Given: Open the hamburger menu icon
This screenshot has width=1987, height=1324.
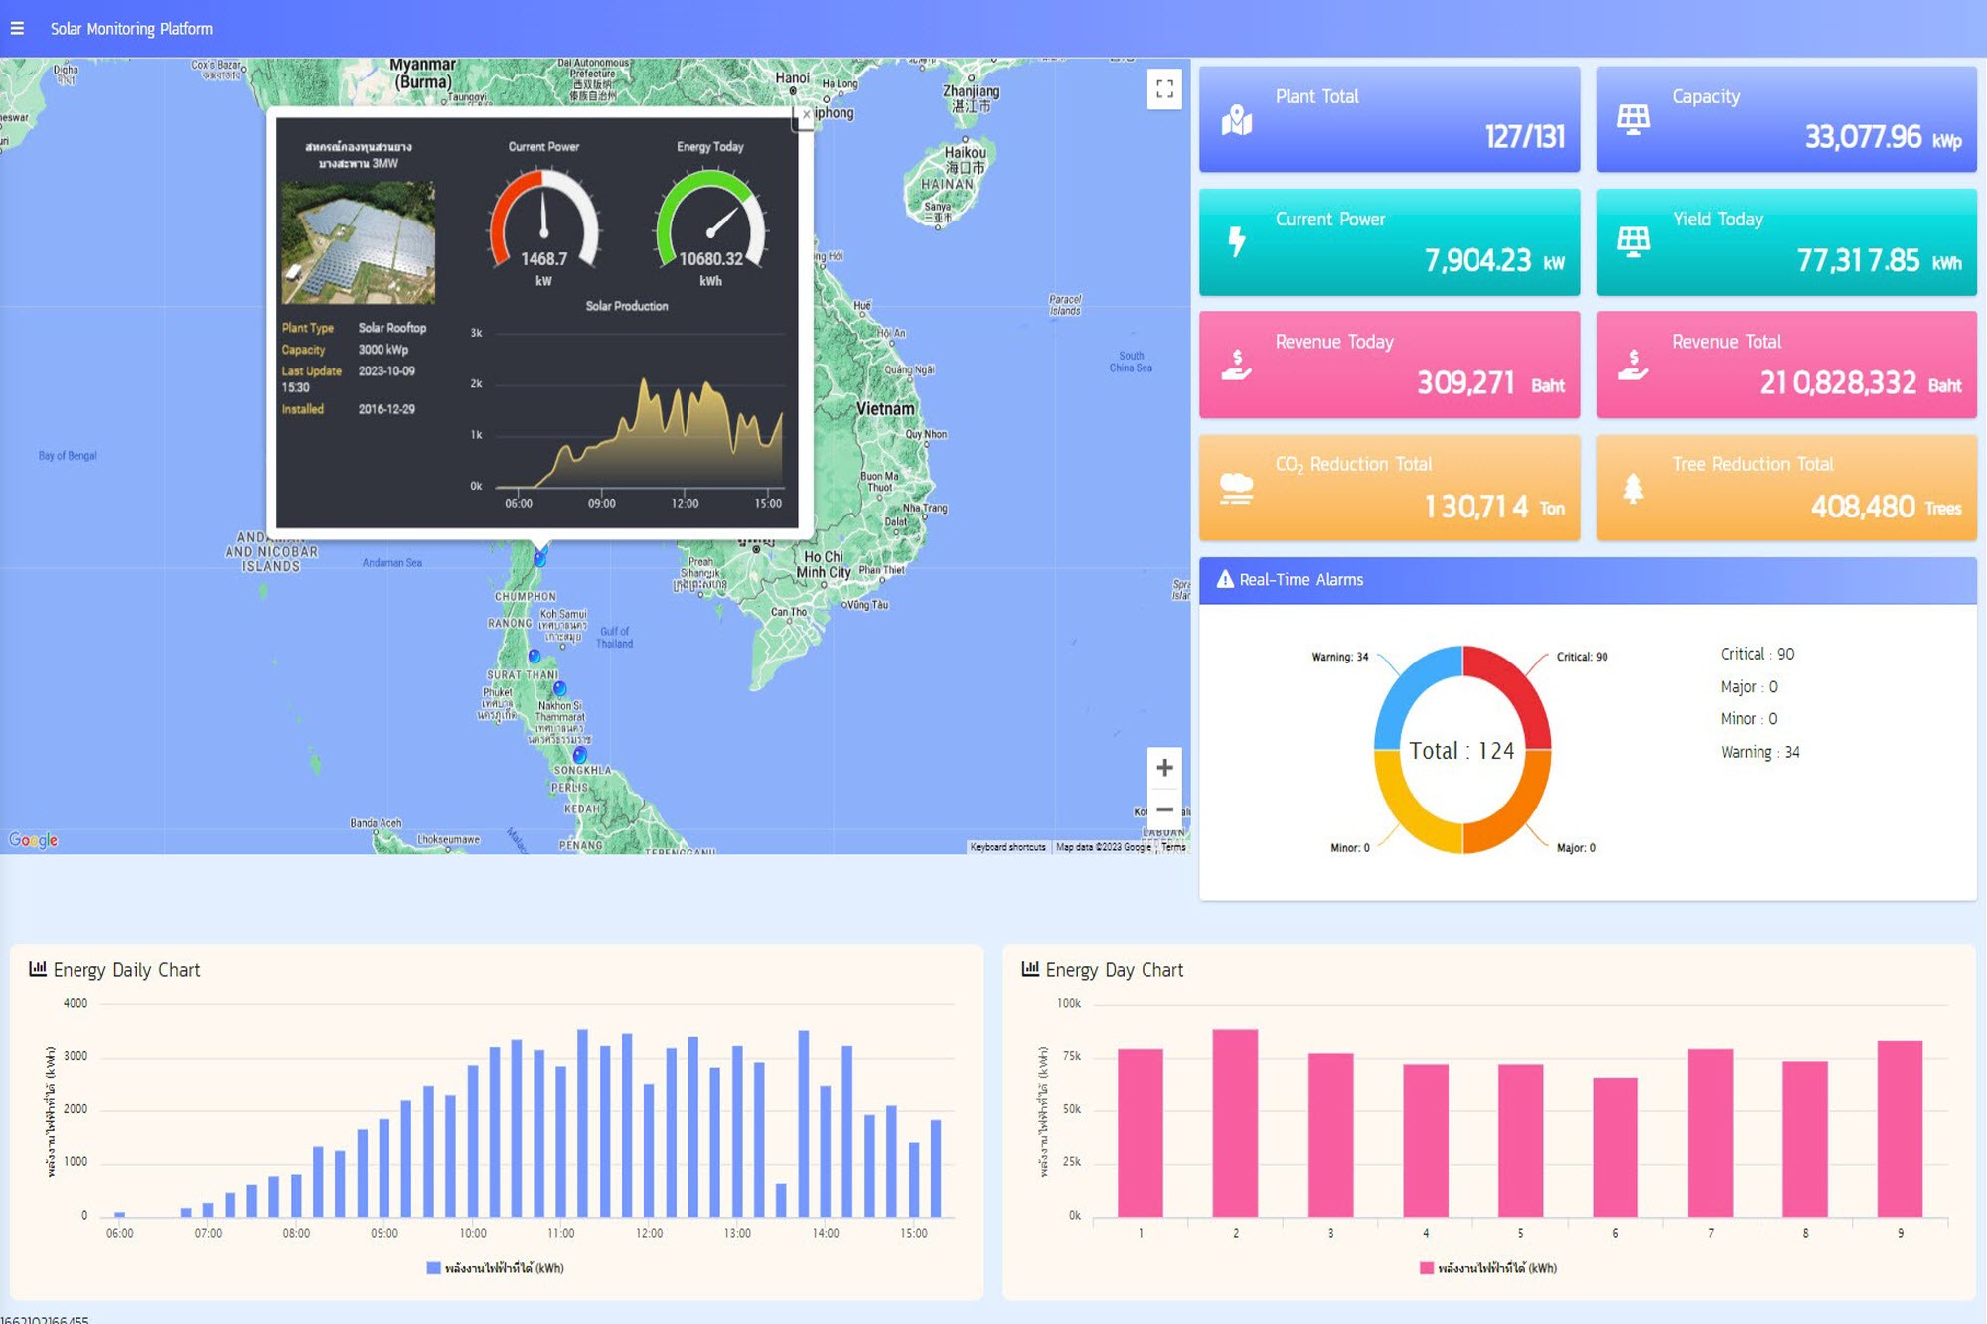Looking at the screenshot, I should [x=17, y=28].
